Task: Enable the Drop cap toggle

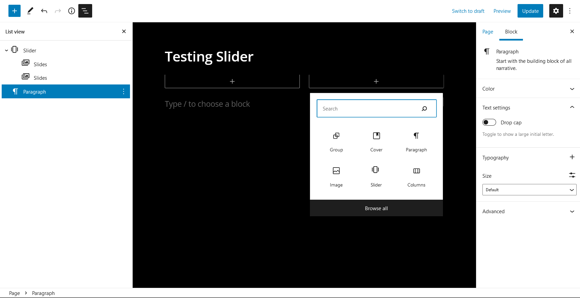Action: [489, 122]
